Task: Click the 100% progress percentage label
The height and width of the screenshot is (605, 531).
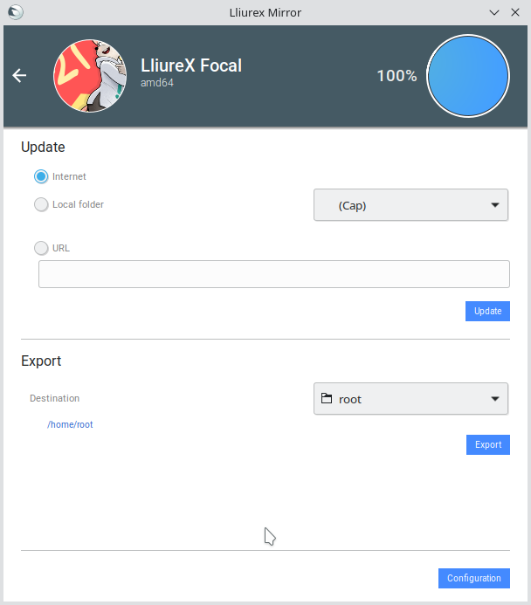Action: tap(397, 76)
